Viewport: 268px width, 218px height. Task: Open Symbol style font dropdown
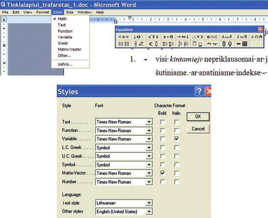pyautogui.click(x=149, y=164)
